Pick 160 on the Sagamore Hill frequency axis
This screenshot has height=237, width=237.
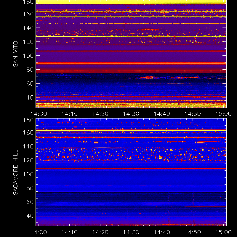point(28,132)
